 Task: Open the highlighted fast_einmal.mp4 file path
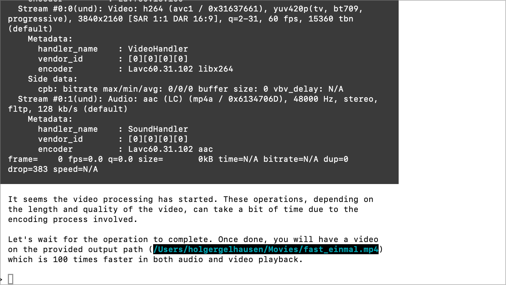pos(266,250)
